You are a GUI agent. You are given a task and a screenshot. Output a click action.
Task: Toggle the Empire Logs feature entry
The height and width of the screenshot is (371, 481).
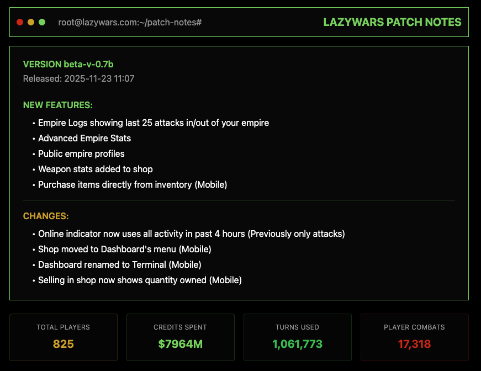[152, 123]
